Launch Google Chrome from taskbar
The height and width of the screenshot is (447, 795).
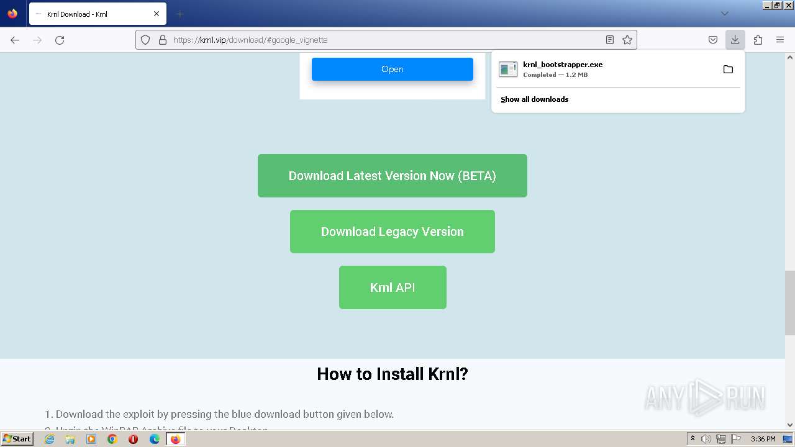112,439
